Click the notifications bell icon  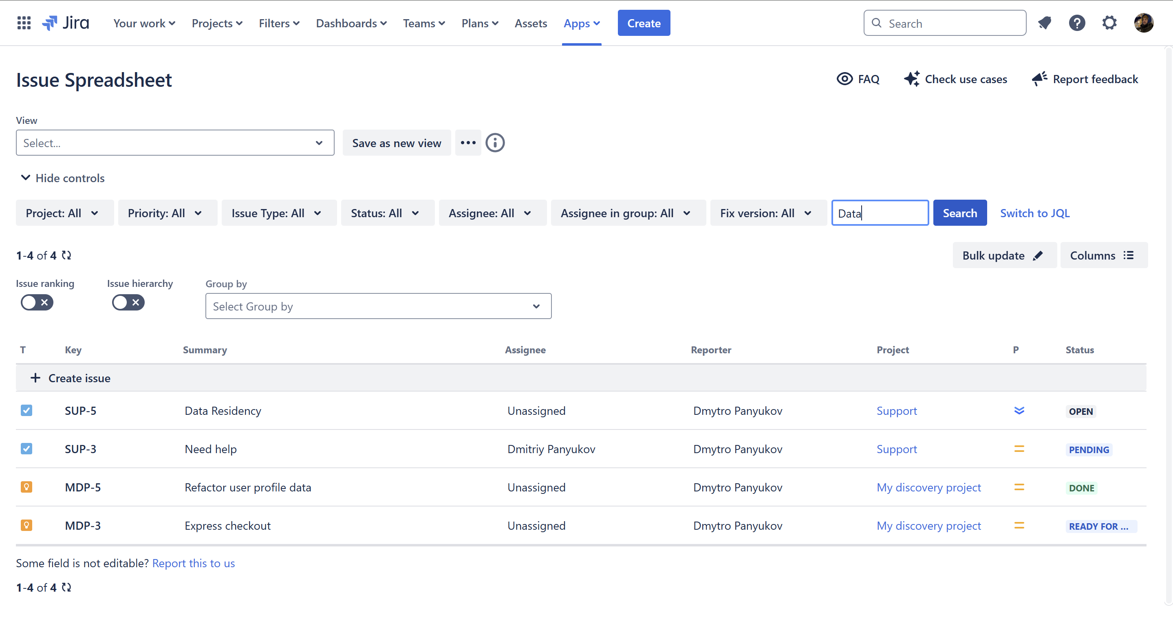coord(1044,23)
